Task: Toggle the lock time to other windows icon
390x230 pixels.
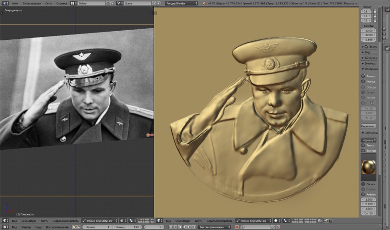Action: [x=78, y=227]
